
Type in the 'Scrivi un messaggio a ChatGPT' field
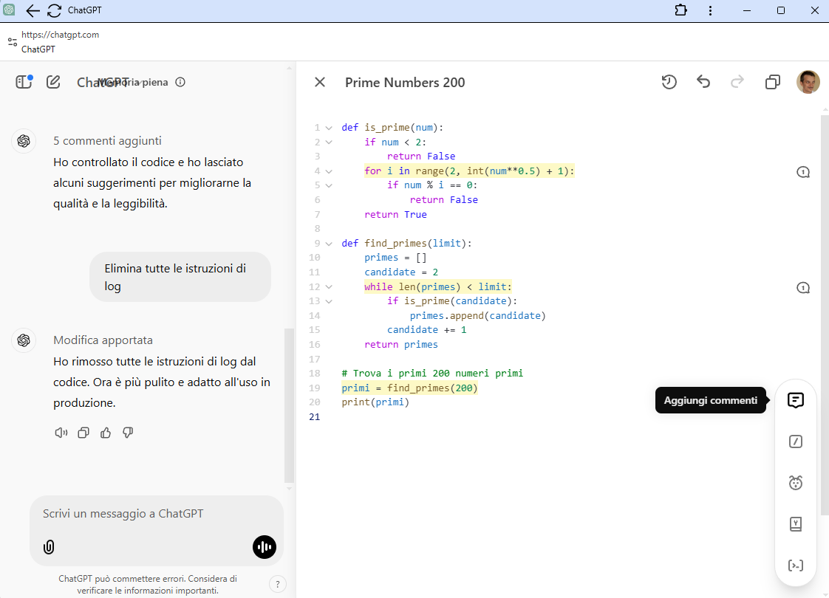(155, 514)
